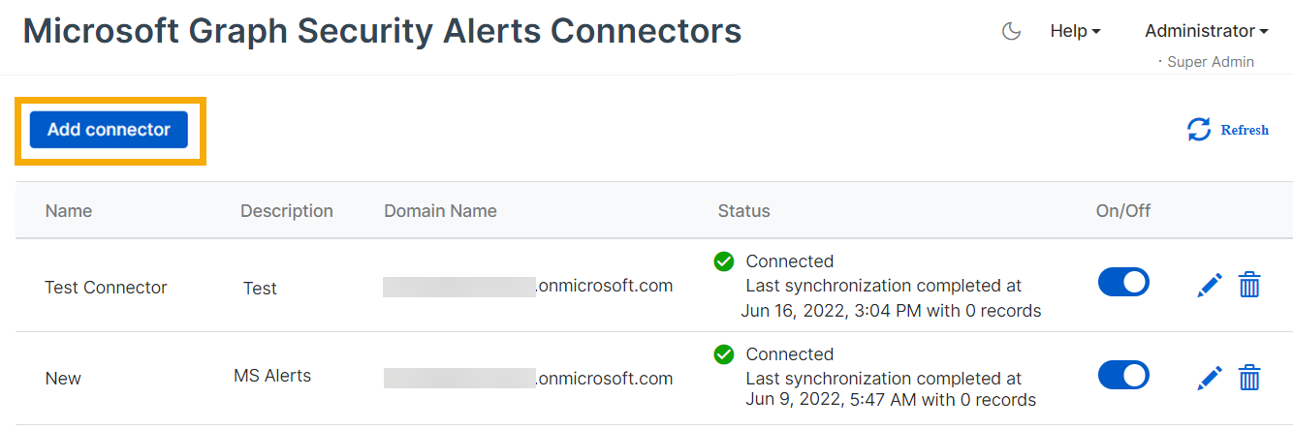Disable the New connector toggle
Screen dimensions: 1293x429
coord(1123,375)
